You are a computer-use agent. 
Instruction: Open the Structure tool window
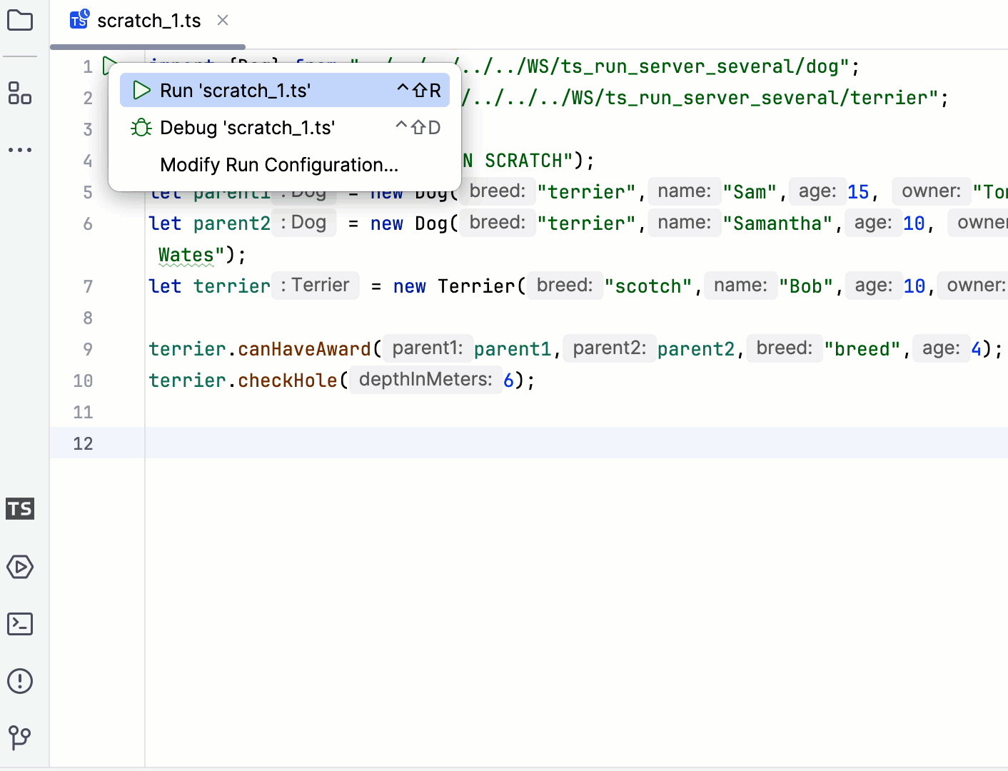[19, 94]
